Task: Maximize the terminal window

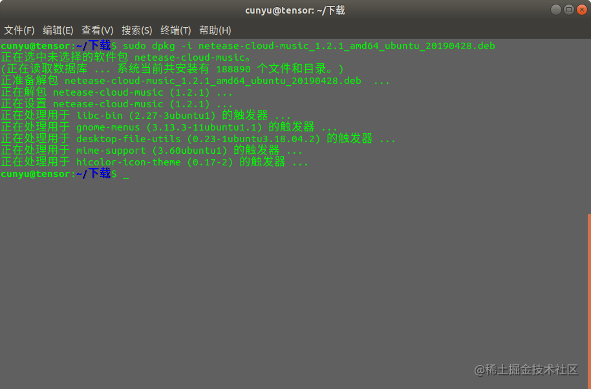Action: coord(569,10)
